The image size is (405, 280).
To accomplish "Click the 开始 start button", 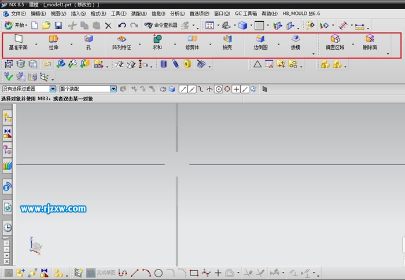I will click(x=16, y=25).
